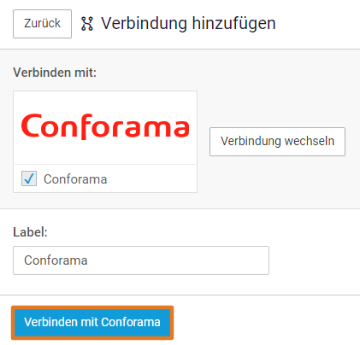The height and width of the screenshot is (345, 360).
Task: Click the 'Verbinden mit:' section label
Action: [x=55, y=73]
